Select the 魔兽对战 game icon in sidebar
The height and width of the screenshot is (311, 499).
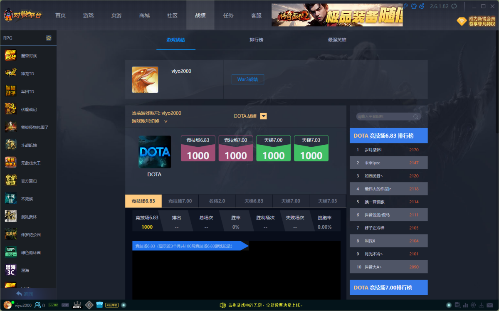click(x=11, y=55)
